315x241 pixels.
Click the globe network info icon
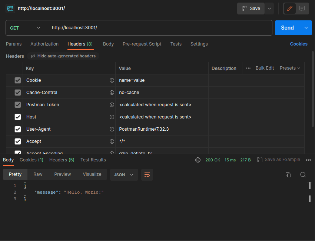[x=198, y=160]
